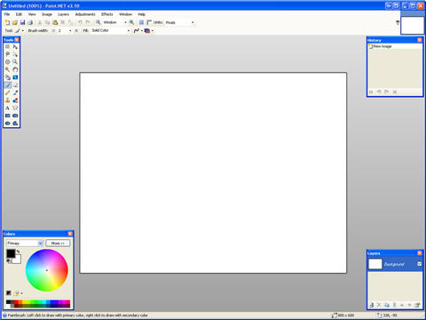Click the Paste toolbar icon

pyautogui.click(x=55, y=22)
